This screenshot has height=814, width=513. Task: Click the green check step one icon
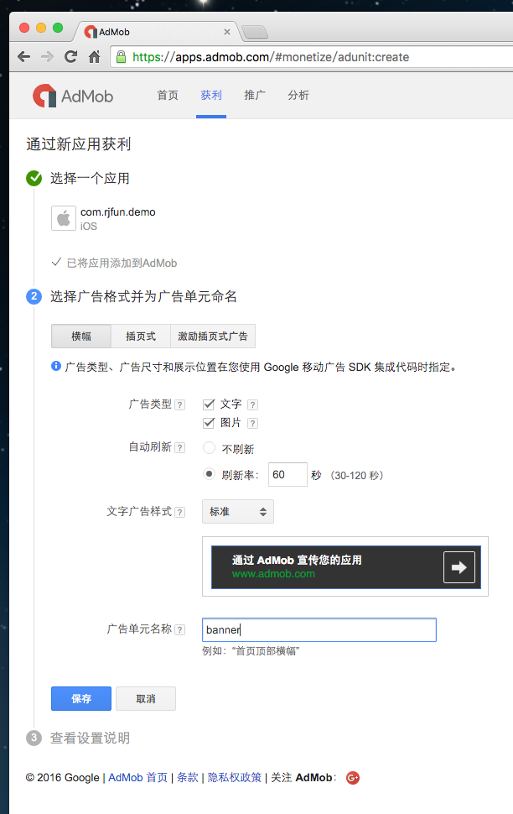34,178
